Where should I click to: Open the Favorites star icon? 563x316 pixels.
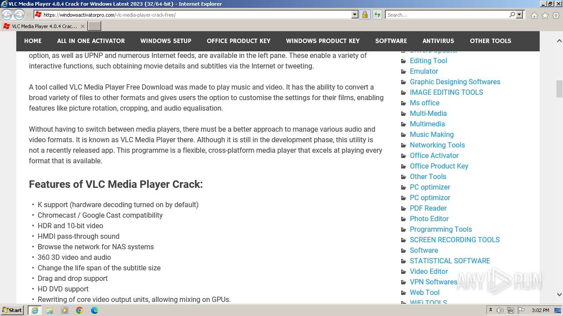(x=545, y=15)
